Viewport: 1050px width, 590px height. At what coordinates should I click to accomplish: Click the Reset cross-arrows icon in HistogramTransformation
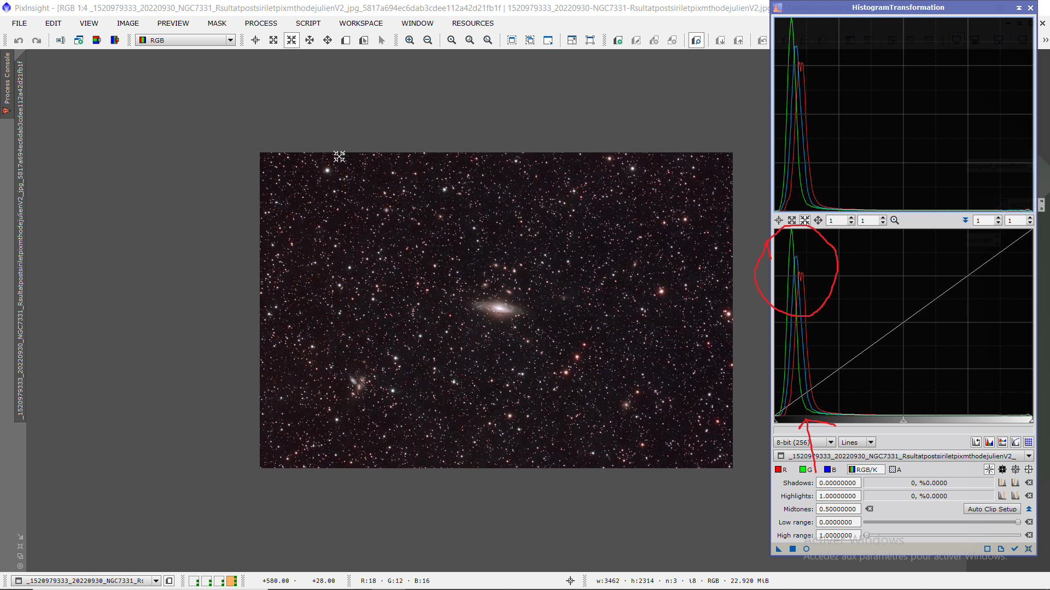pos(1028,548)
